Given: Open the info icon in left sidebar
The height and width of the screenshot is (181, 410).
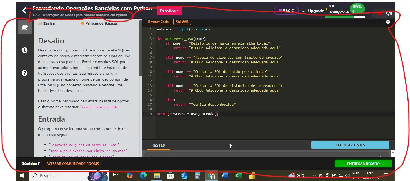Looking at the screenshot, I should click(x=25, y=50).
